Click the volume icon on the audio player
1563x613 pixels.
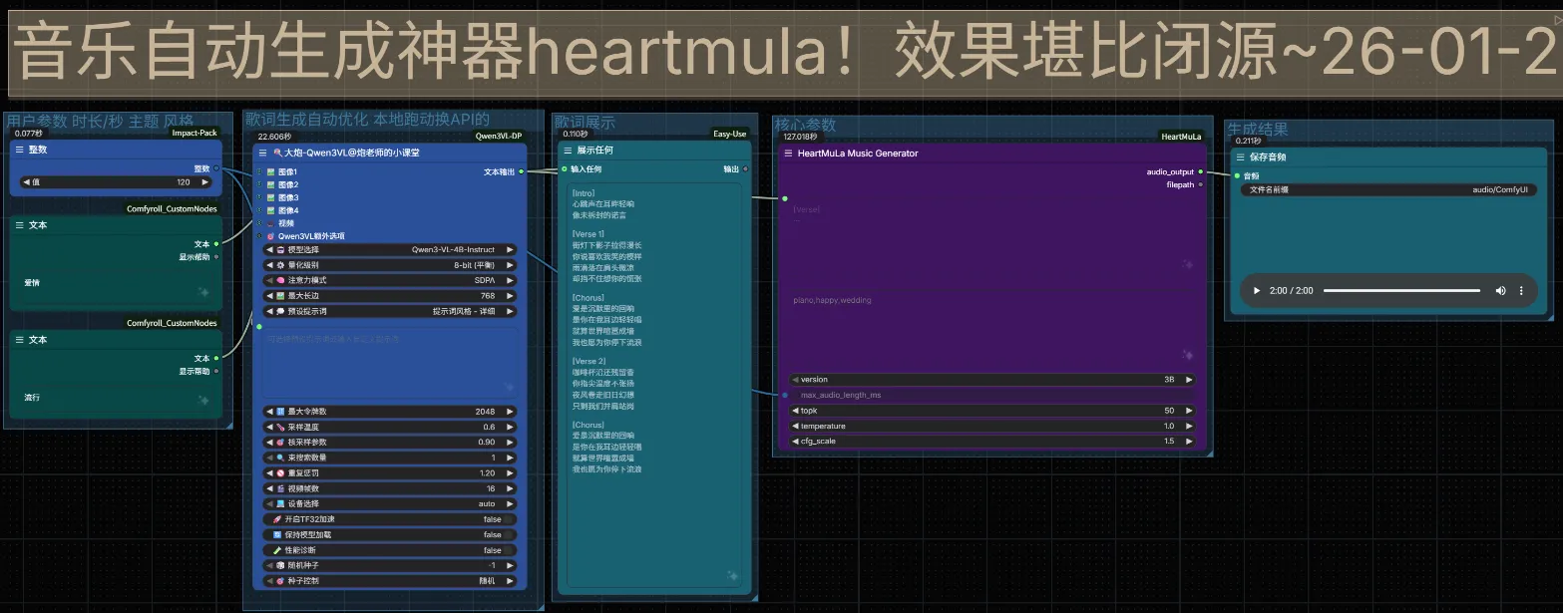(1499, 290)
